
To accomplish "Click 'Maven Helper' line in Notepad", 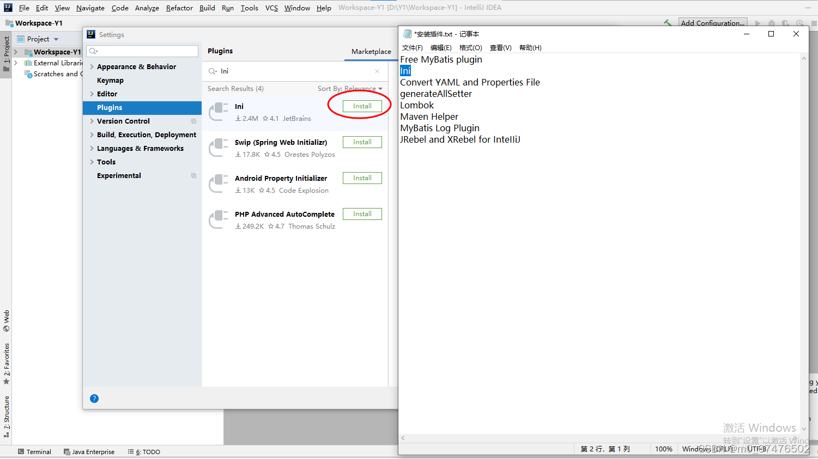I will [429, 117].
